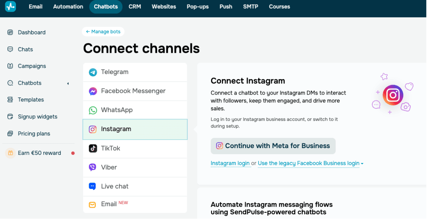Select the Facebook Messenger channel row
The height and width of the screenshot is (219, 427).
point(135,91)
